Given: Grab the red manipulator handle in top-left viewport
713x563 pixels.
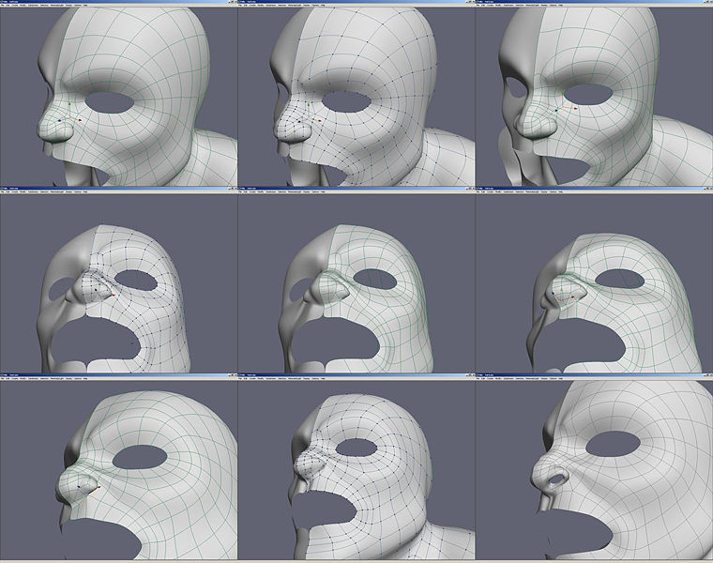Looking at the screenshot, I should (x=80, y=120).
